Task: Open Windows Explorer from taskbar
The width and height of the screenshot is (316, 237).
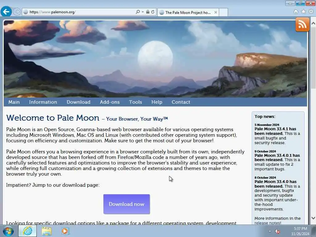Action: 47,231
